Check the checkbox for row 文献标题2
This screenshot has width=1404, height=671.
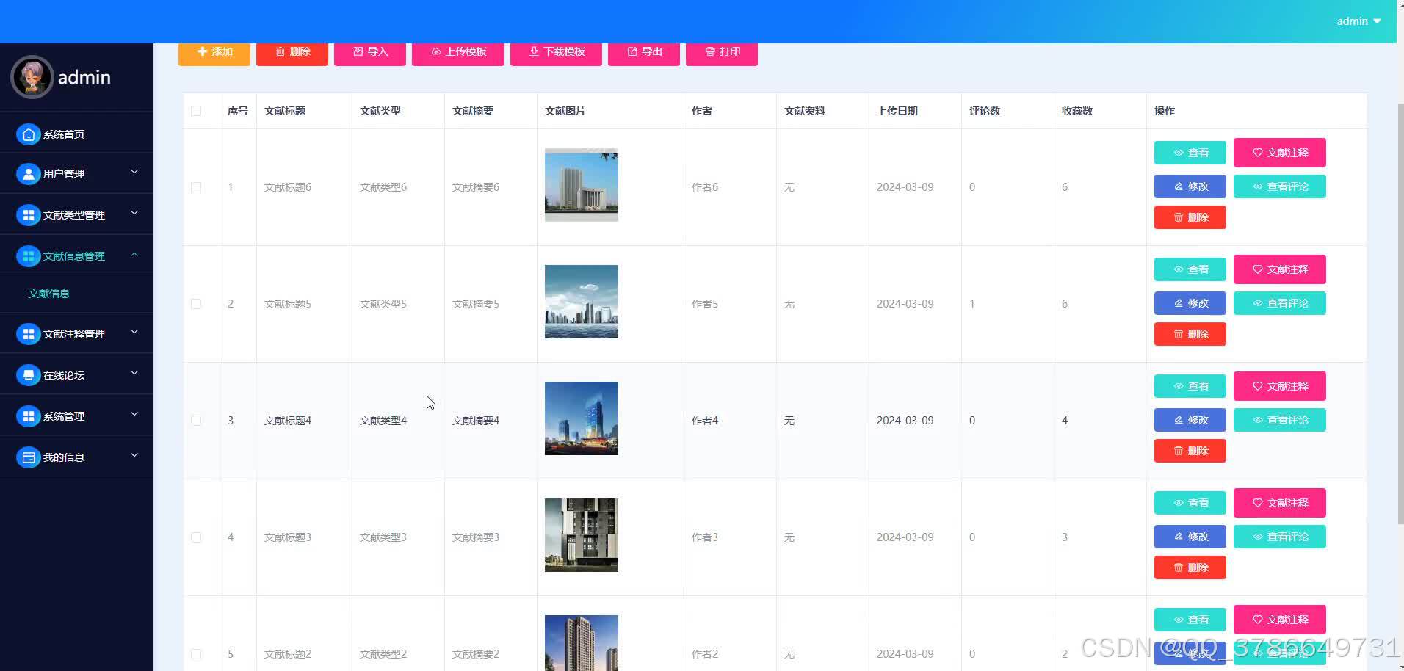click(196, 654)
